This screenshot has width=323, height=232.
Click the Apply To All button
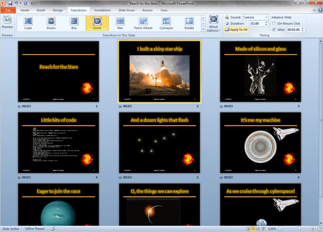click(x=236, y=30)
